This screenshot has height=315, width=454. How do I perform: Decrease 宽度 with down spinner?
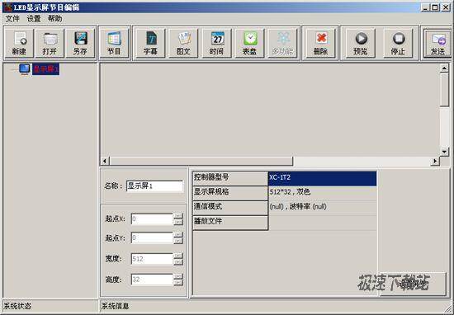[x=178, y=262]
